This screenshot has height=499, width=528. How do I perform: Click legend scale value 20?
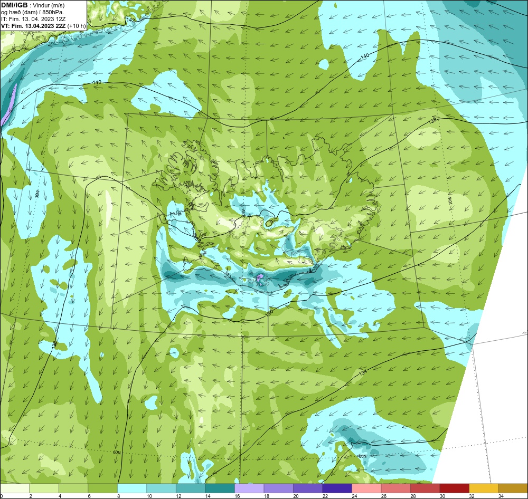295,496
